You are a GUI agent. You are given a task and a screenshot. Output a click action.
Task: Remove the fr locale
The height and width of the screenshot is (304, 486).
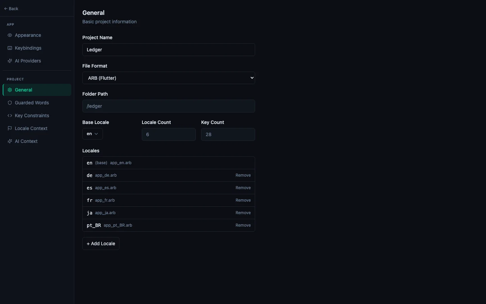(x=243, y=200)
